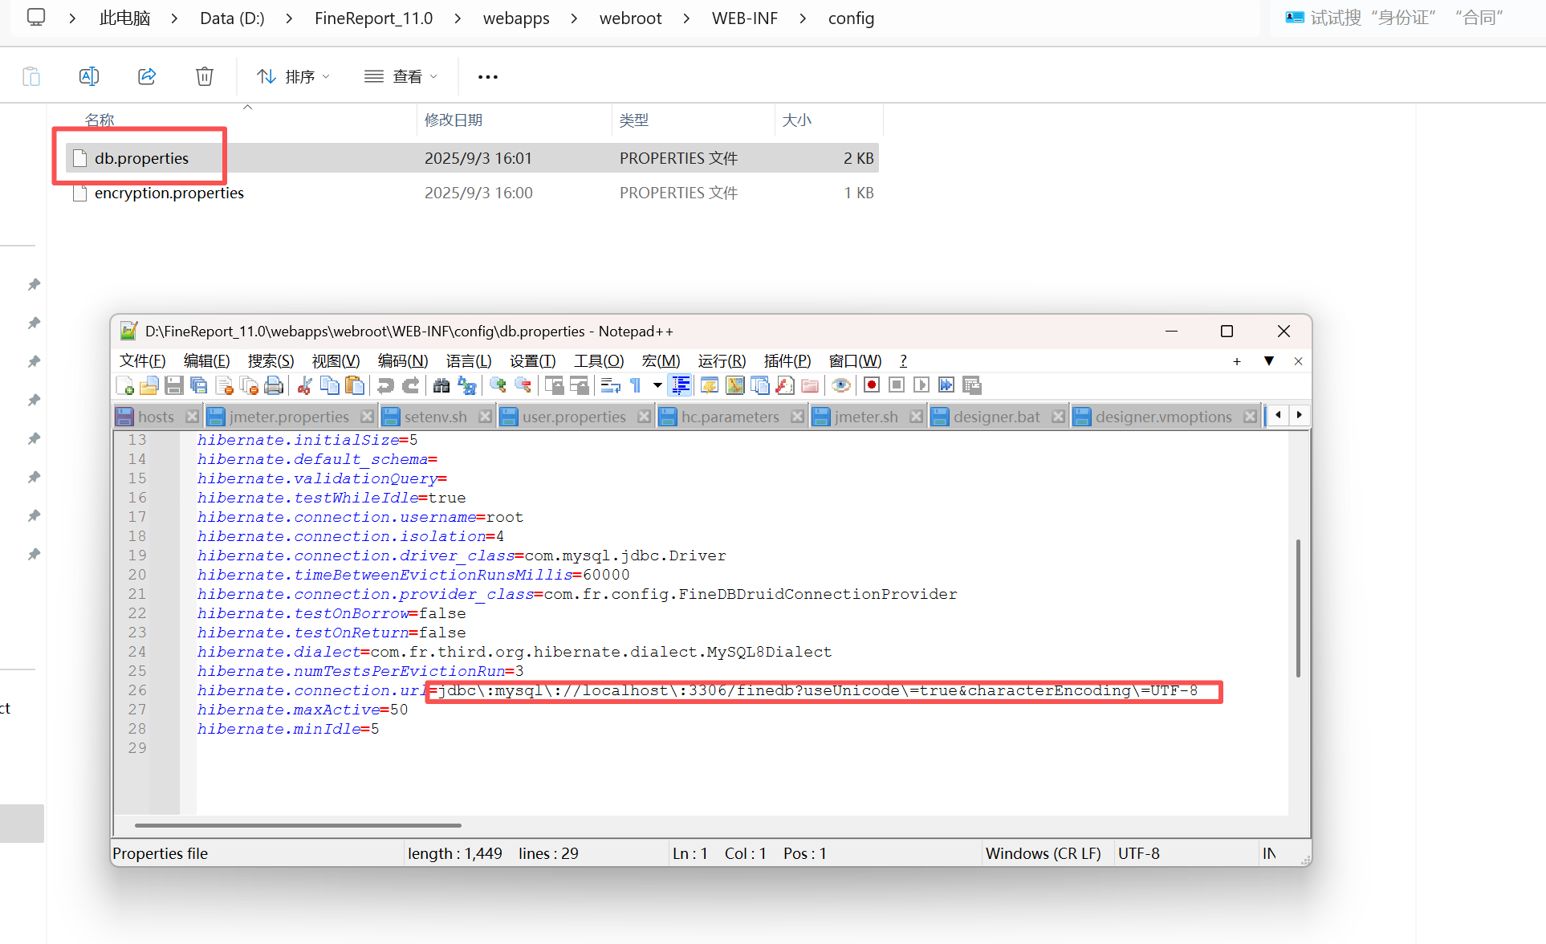Zoom out on the editor text
This screenshot has width=1546, height=944.
(x=523, y=385)
